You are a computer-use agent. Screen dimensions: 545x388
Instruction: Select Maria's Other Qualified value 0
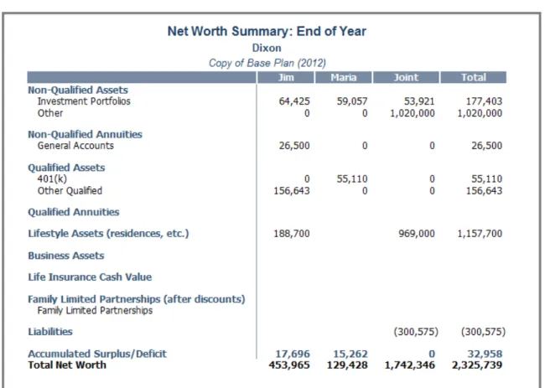(365, 191)
